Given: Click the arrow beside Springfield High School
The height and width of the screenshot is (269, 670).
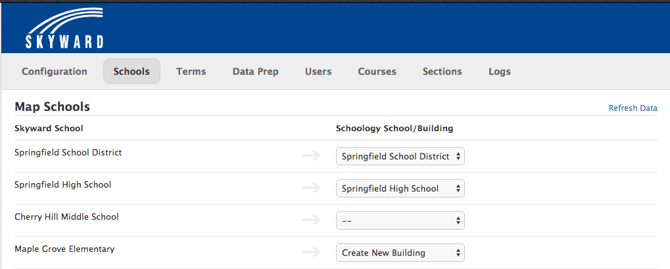Looking at the screenshot, I should 310,188.
